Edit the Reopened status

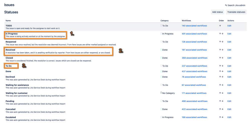pyautogui.click(x=229, y=42)
